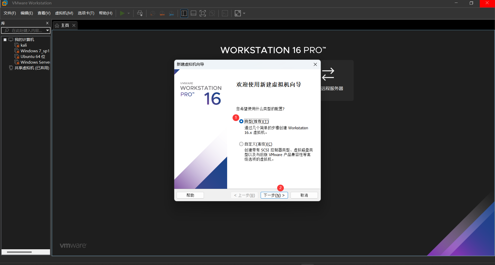This screenshot has height=265, width=495.
Task: Click the kali VM icon
Action: 17,45
